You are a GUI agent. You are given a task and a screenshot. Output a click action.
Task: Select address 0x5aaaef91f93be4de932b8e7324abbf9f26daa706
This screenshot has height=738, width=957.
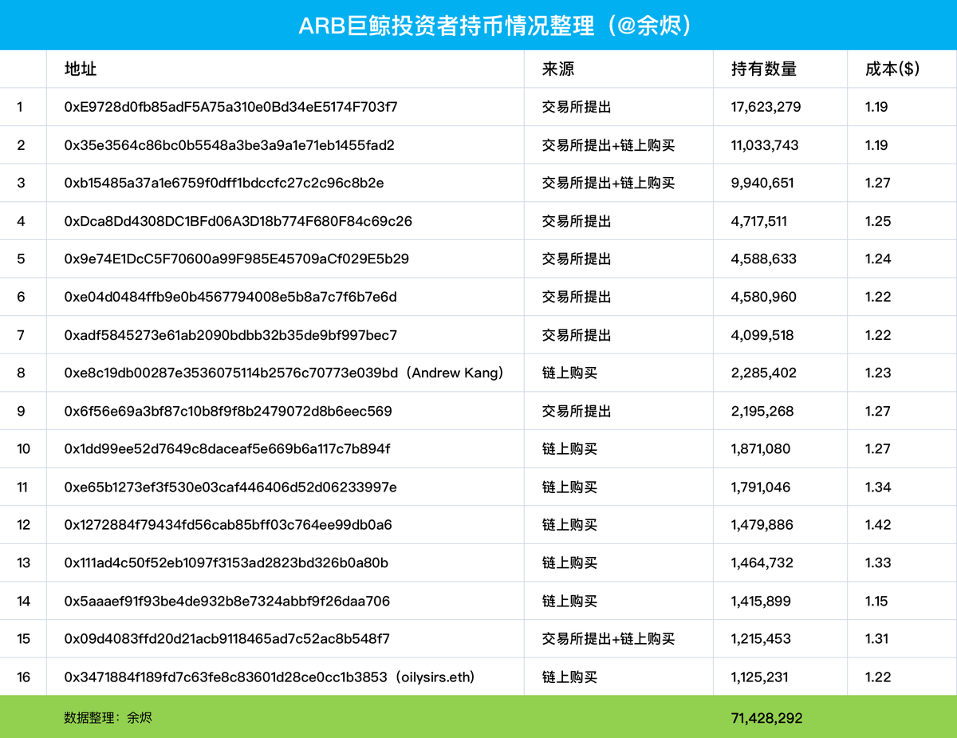[x=227, y=602]
